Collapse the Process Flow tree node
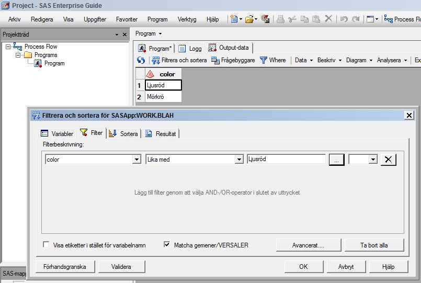Screen dimensions: 421x283 point(8,47)
